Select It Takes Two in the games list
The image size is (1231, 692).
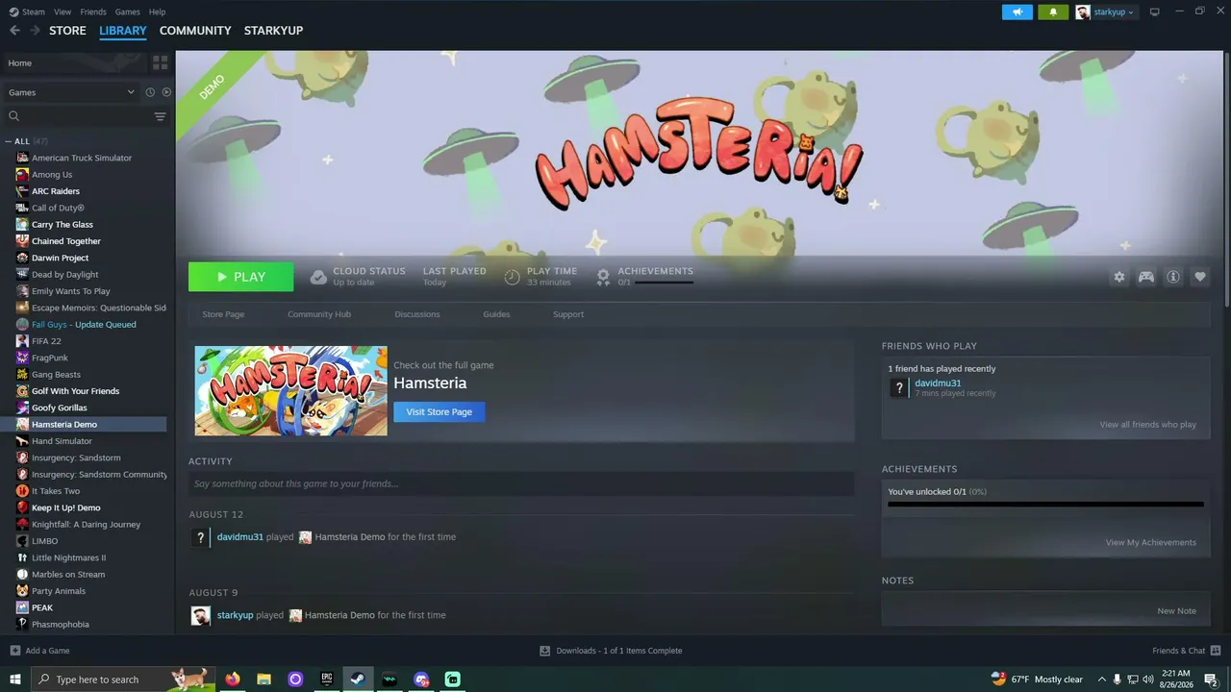coord(56,491)
